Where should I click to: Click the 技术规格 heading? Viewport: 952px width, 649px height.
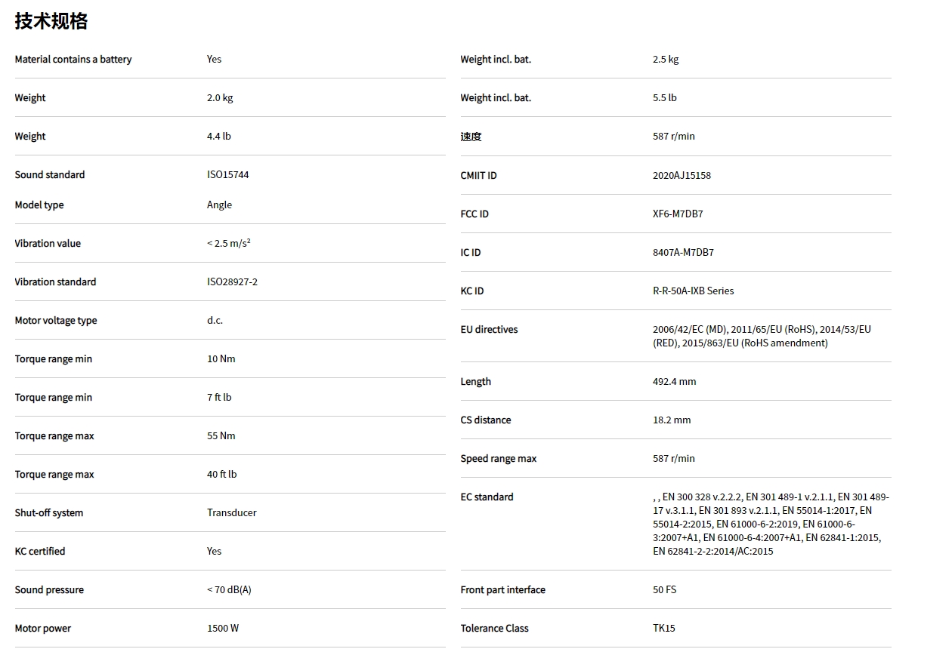point(51,21)
